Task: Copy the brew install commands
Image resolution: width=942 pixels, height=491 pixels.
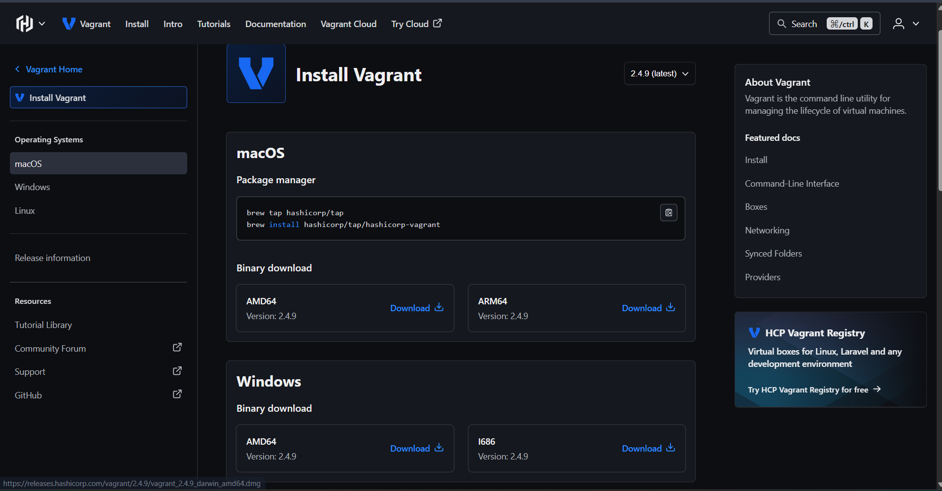Action: (x=669, y=213)
